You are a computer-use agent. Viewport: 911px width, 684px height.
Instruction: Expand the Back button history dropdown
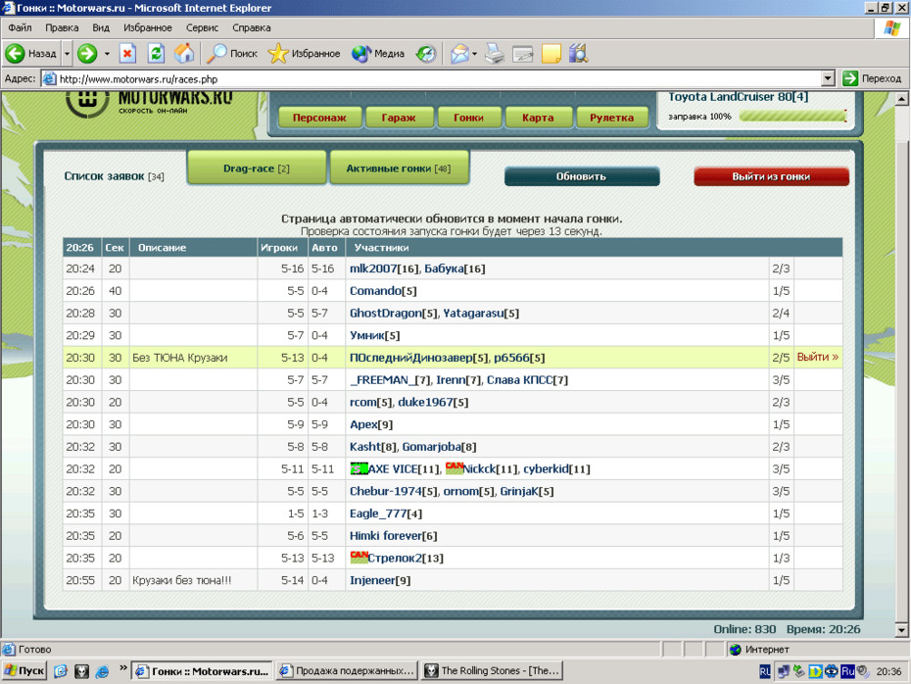tap(67, 54)
